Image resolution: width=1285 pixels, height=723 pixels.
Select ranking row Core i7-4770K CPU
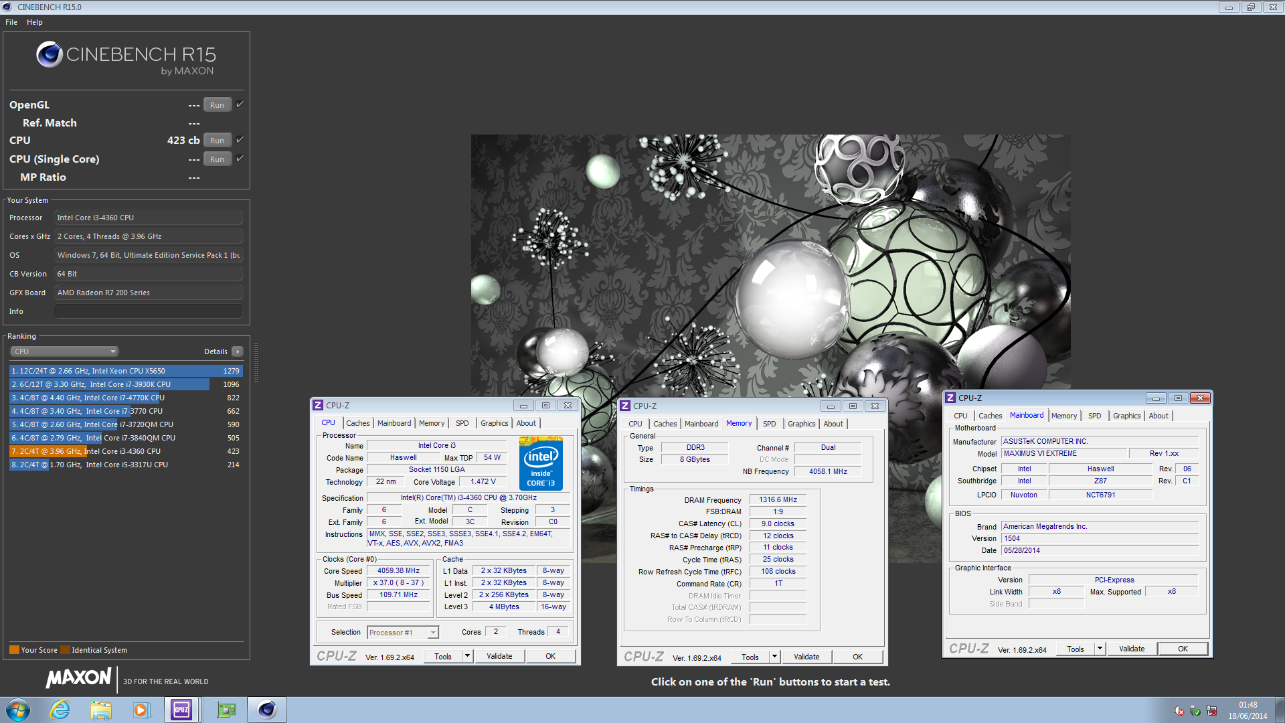(126, 398)
